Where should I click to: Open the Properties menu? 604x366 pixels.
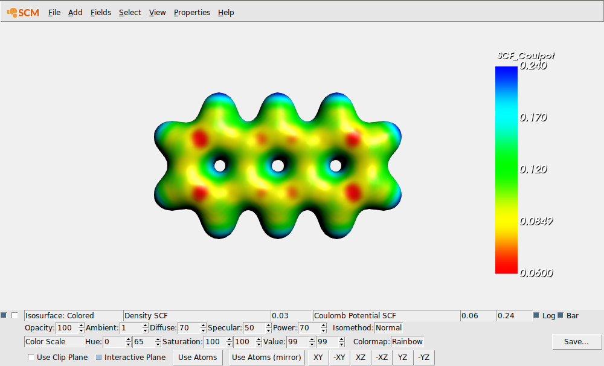[191, 12]
